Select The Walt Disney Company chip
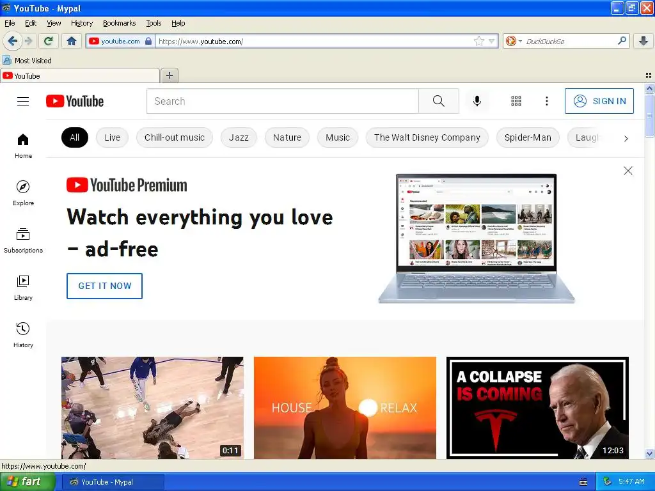 (427, 137)
